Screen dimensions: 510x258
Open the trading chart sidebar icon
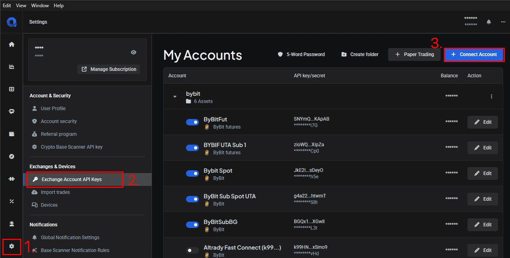click(12, 67)
